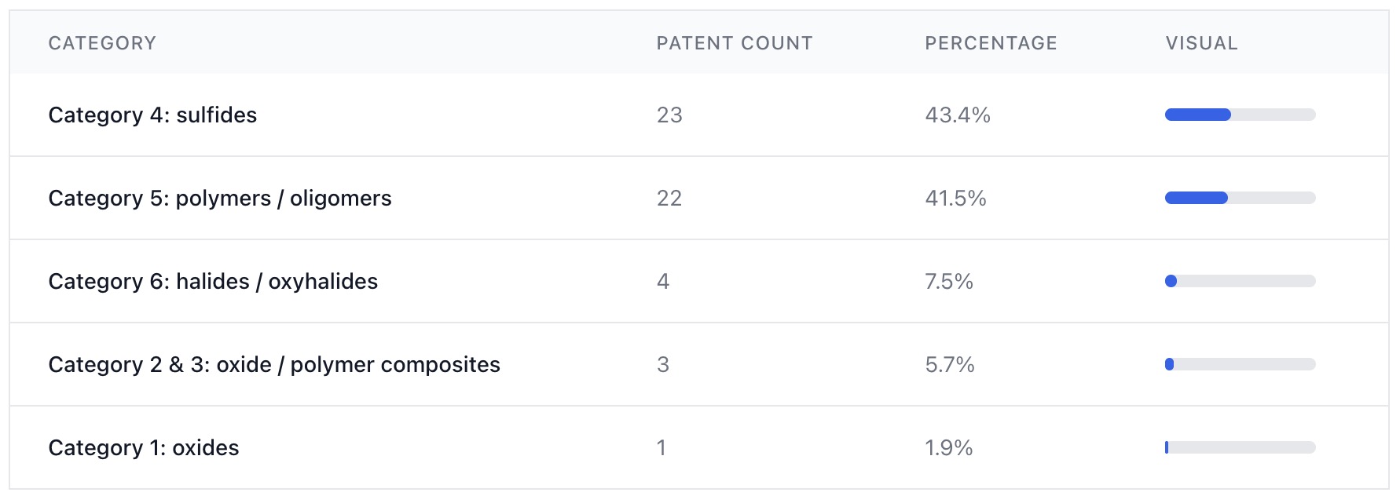Select the Category 1: oxides label
This screenshot has width=1400, height=496.
tap(144, 448)
